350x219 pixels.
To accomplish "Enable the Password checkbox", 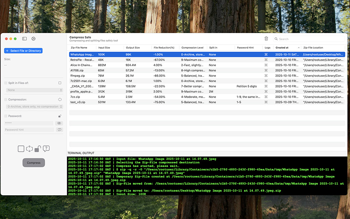I will point(5,116).
